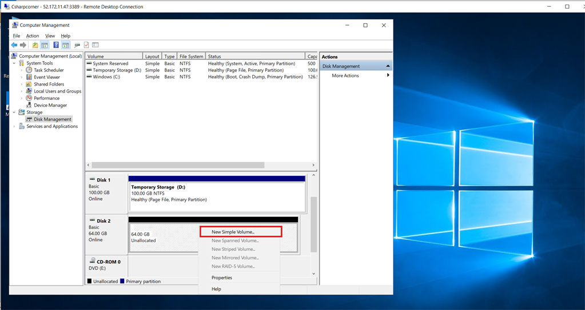This screenshot has width=585, height=310.
Task: Click the volume list horizontal scrollbar thumb
Action: 178,164
